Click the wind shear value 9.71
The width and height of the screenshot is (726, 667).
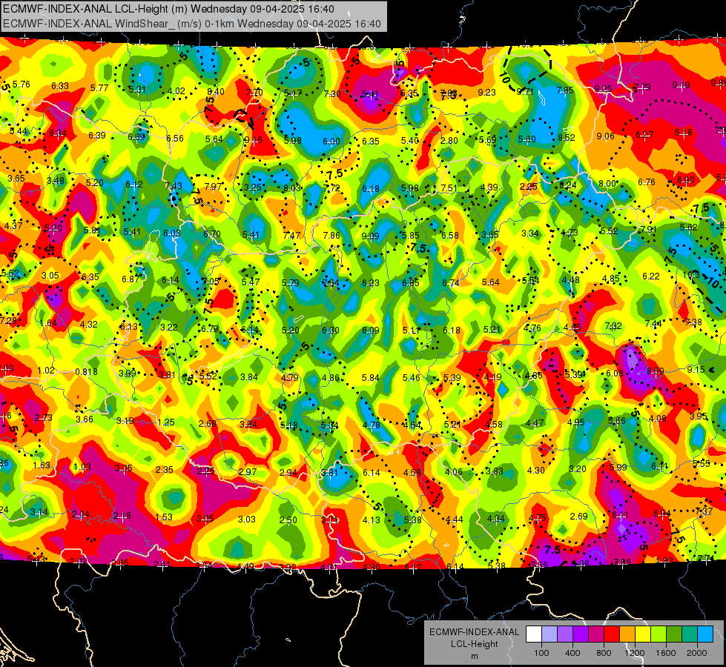click(x=525, y=91)
